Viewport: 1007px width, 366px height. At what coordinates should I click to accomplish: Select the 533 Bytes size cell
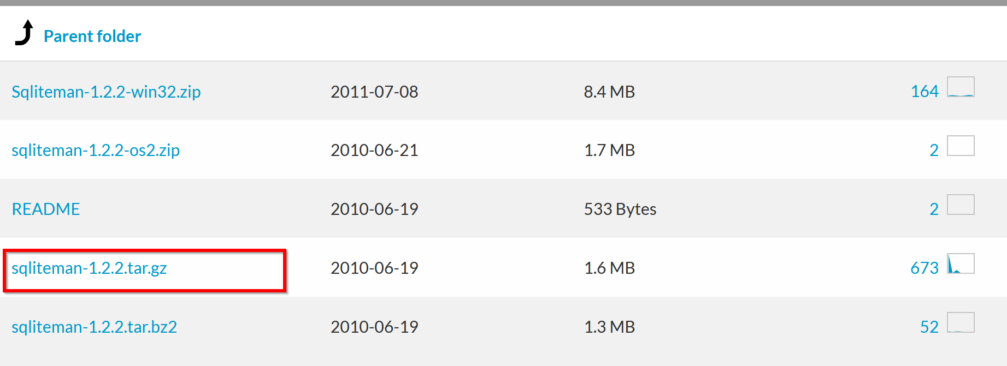coord(620,209)
